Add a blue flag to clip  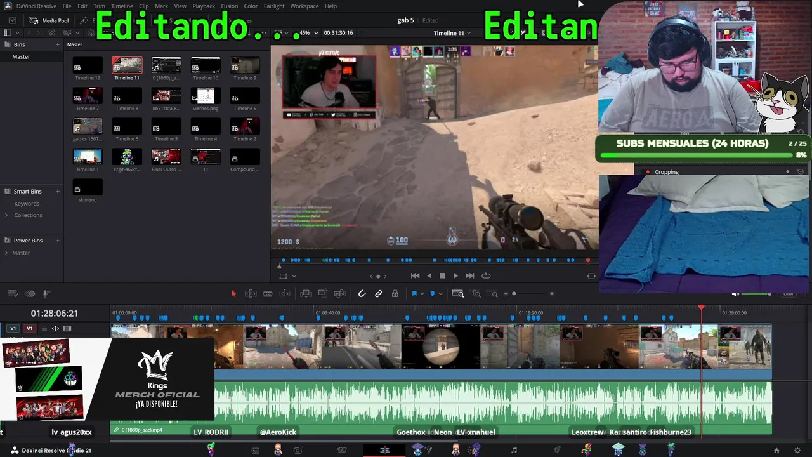click(x=414, y=293)
